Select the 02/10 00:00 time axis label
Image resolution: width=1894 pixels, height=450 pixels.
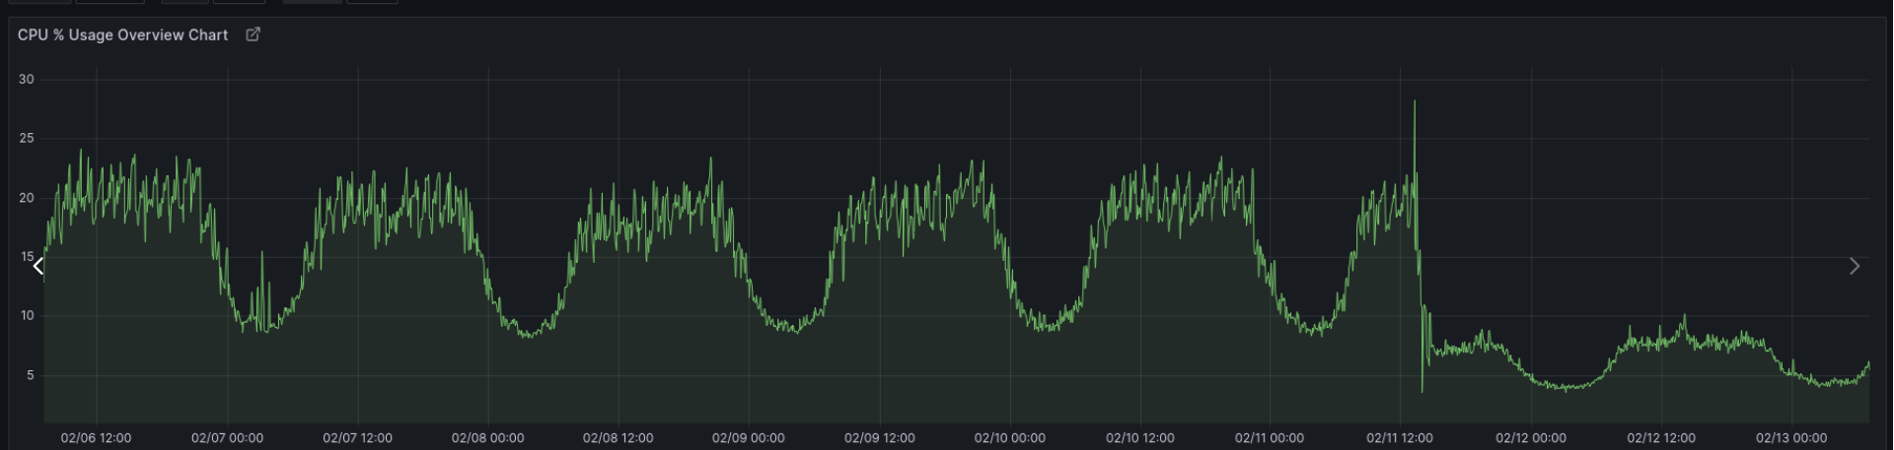1009,437
